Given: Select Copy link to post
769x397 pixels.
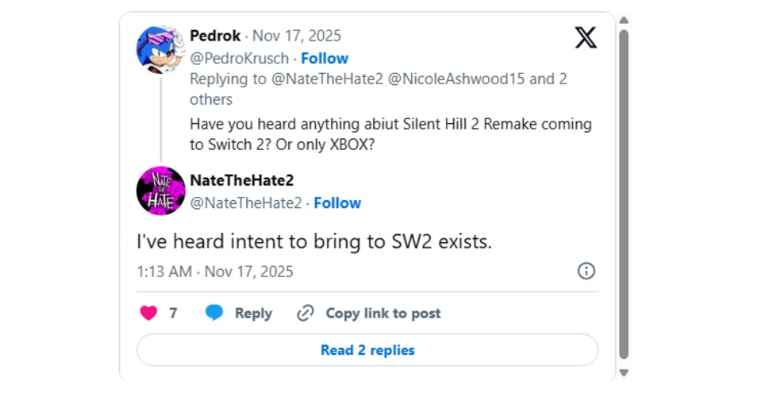Looking at the screenshot, I should (383, 313).
